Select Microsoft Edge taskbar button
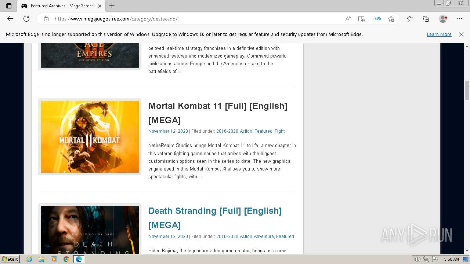Image resolution: width=470 pixels, height=264 pixels. pos(79,259)
